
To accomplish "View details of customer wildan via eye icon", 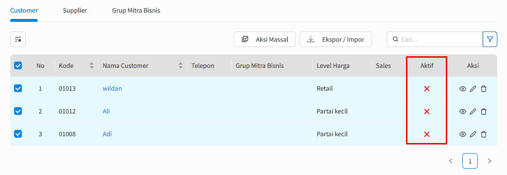I will [463, 88].
